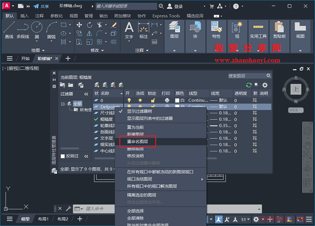Expand the 注释 annotation panel dropdown
The height and width of the screenshot is (226, 315).
tap(142, 50)
